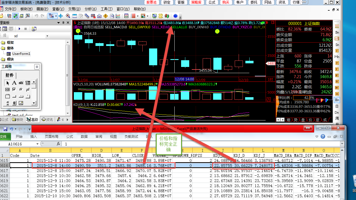356x200 pixels.
Task: Select the pointer tool in the toolbox
Action: click(x=8, y=83)
